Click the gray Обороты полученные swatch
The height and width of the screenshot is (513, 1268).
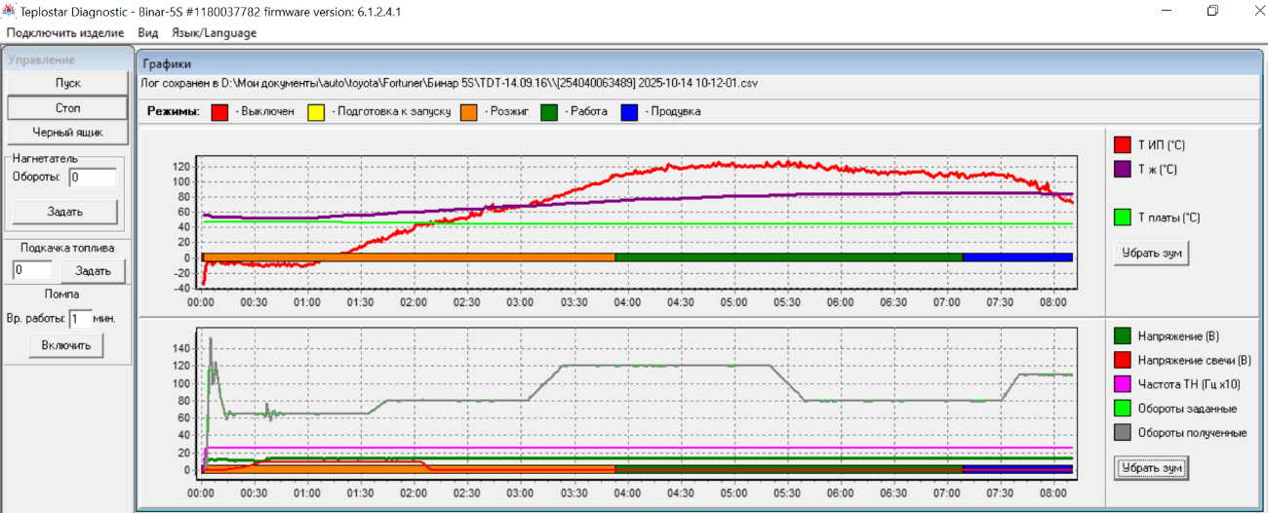(x=1122, y=433)
